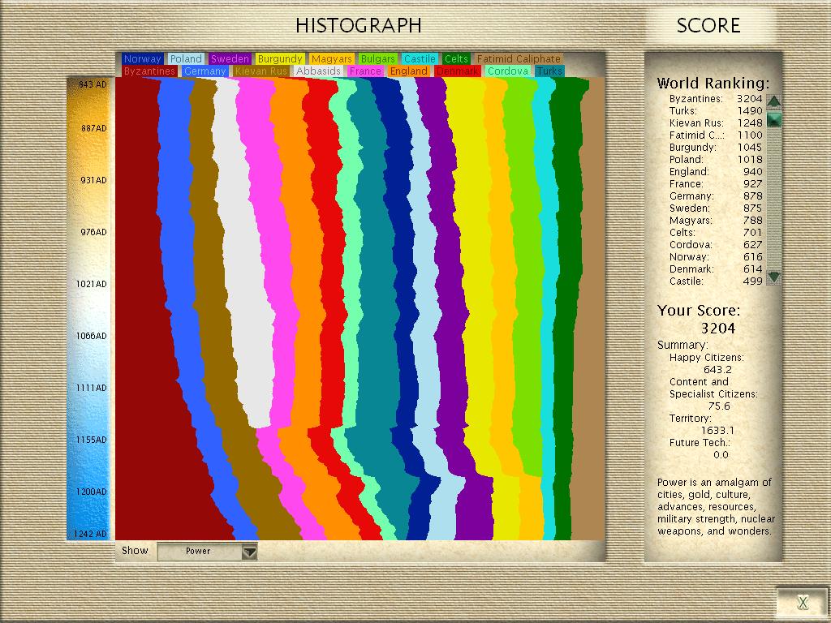Select Magyars legend label
Viewport: 831px width, 623px height.
[x=332, y=58]
